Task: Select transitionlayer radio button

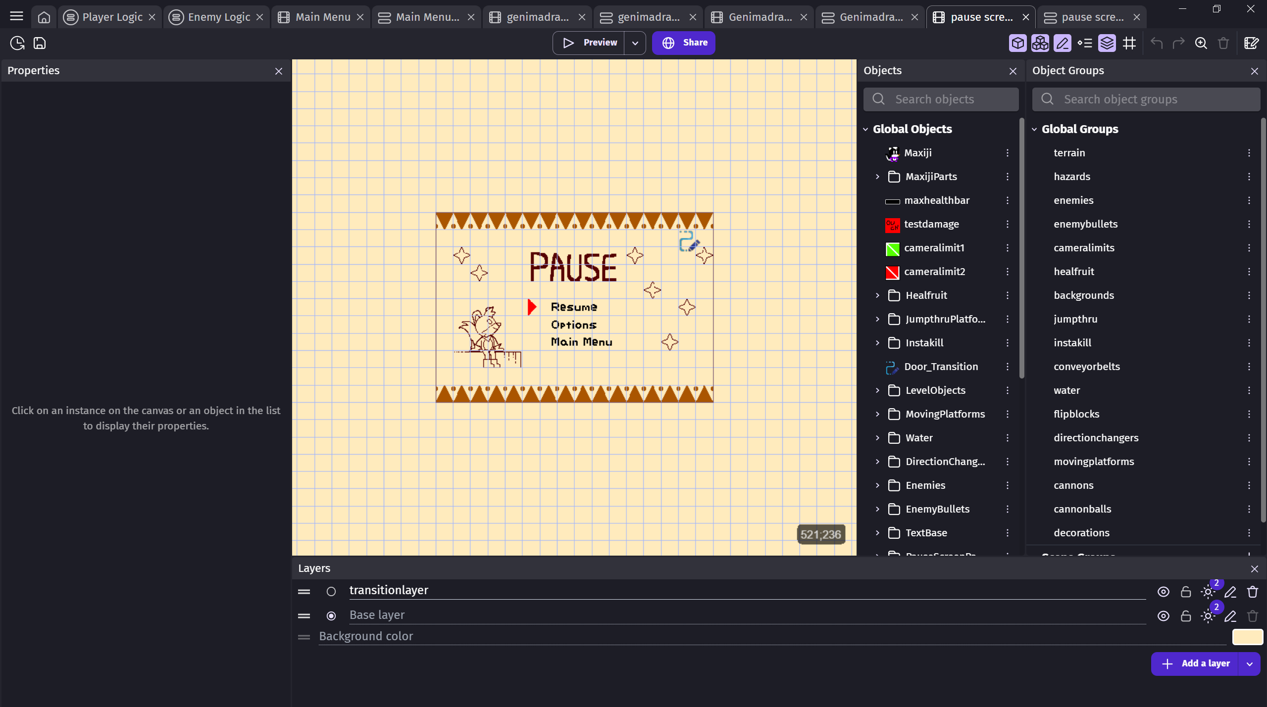Action: tap(331, 592)
